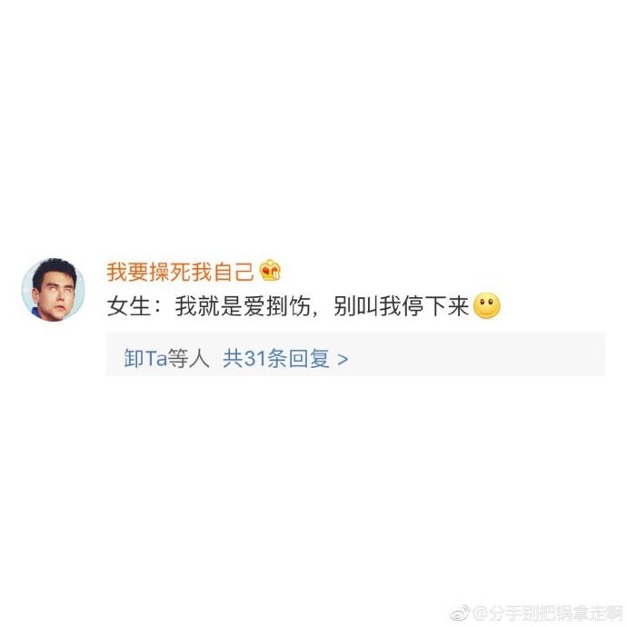Click the gray reply summary box
This screenshot has width=627, height=627.
pyautogui.click(x=355, y=353)
